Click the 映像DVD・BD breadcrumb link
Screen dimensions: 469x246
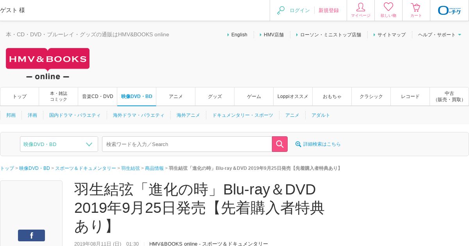(x=34, y=168)
